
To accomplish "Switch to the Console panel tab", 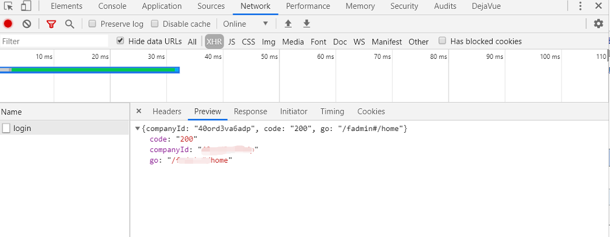I will point(112,6).
